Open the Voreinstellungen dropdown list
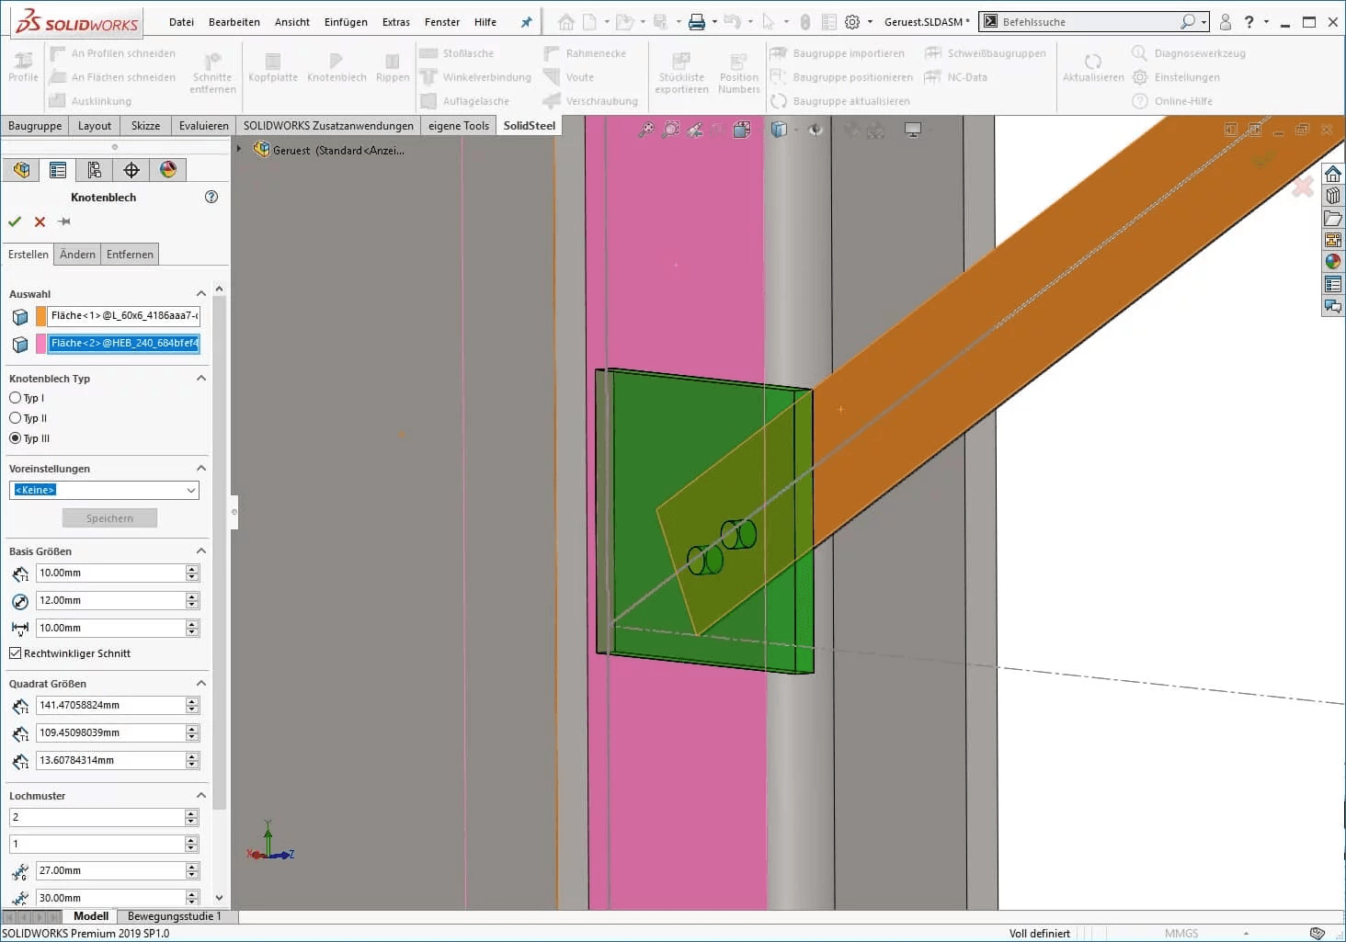 coord(191,491)
